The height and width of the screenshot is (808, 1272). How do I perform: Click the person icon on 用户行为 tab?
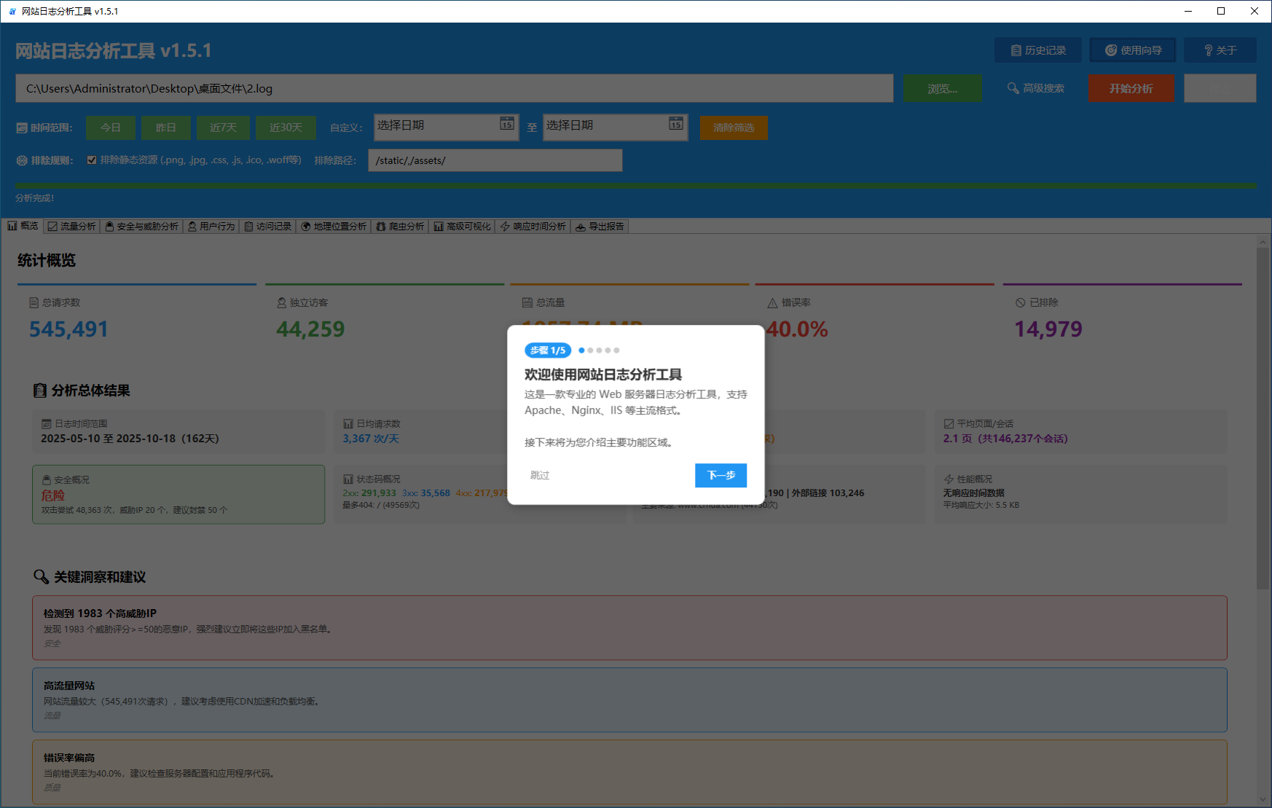(191, 226)
